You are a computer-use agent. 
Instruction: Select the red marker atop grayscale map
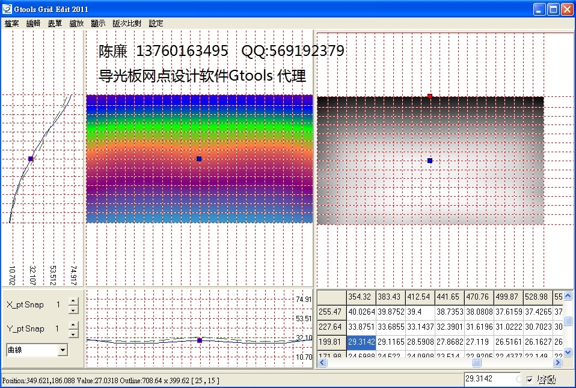tap(430, 96)
